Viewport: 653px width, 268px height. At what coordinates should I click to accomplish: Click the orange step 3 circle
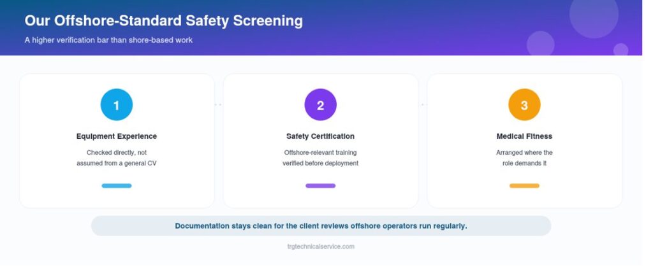coord(524,104)
